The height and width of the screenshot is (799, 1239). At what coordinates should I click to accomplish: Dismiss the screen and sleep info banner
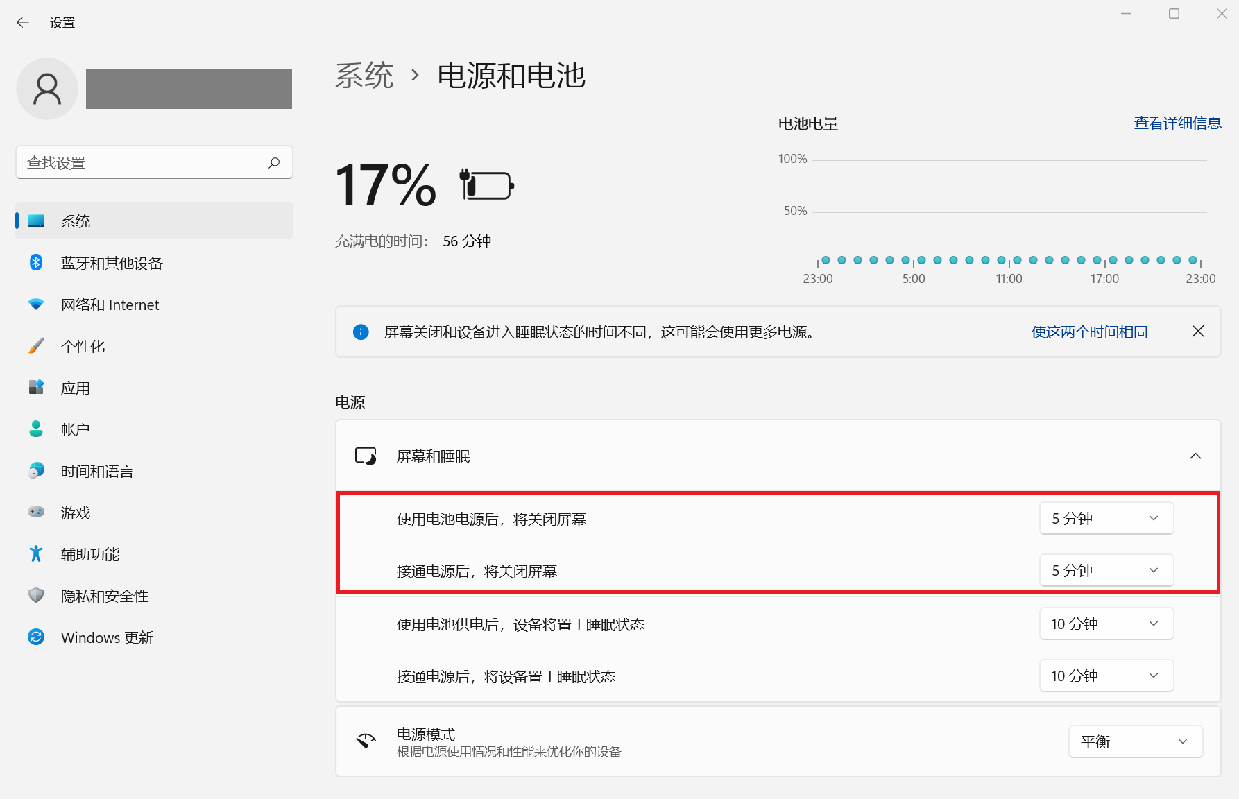tap(1197, 332)
